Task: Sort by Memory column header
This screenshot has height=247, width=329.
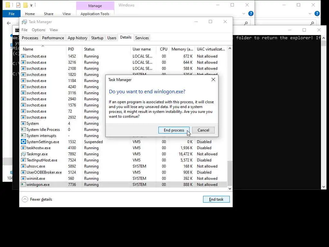Action: tap(182, 49)
